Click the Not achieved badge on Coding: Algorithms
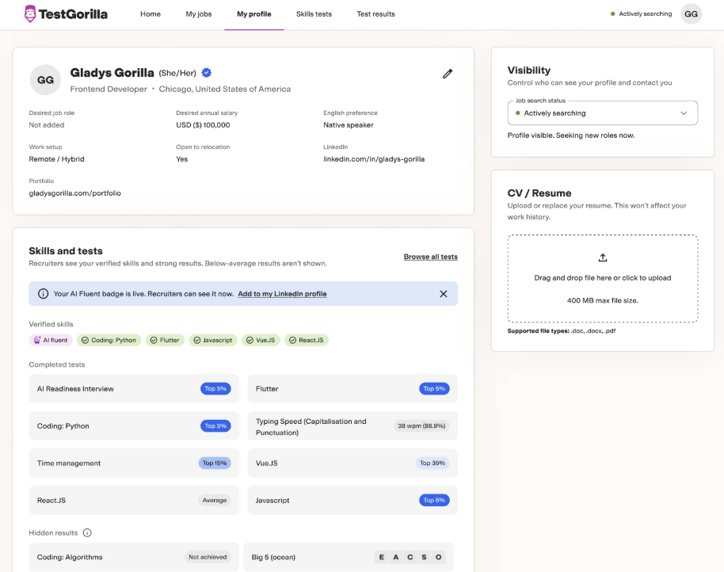The image size is (724, 572). pyautogui.click(x=208, y=557)
